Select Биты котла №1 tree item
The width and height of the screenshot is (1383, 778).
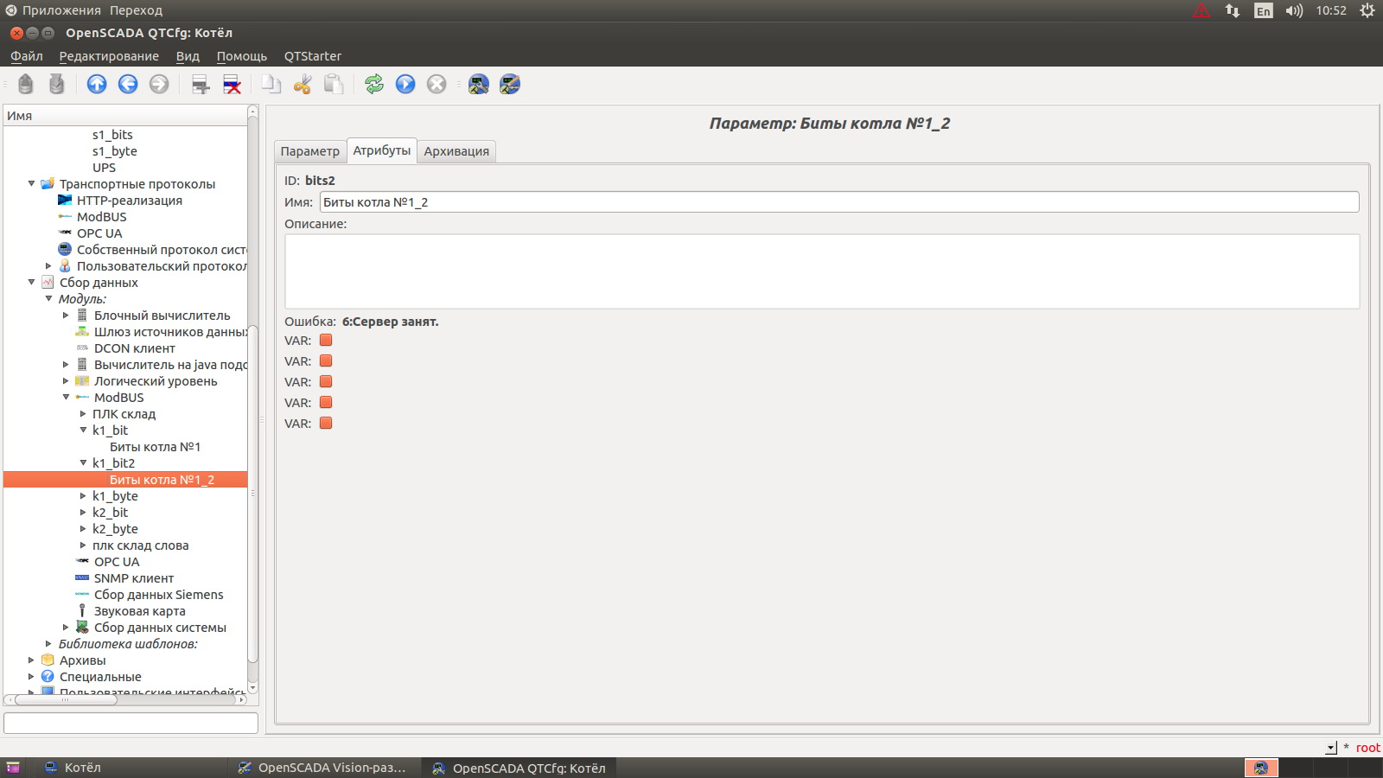click(155, 447)
